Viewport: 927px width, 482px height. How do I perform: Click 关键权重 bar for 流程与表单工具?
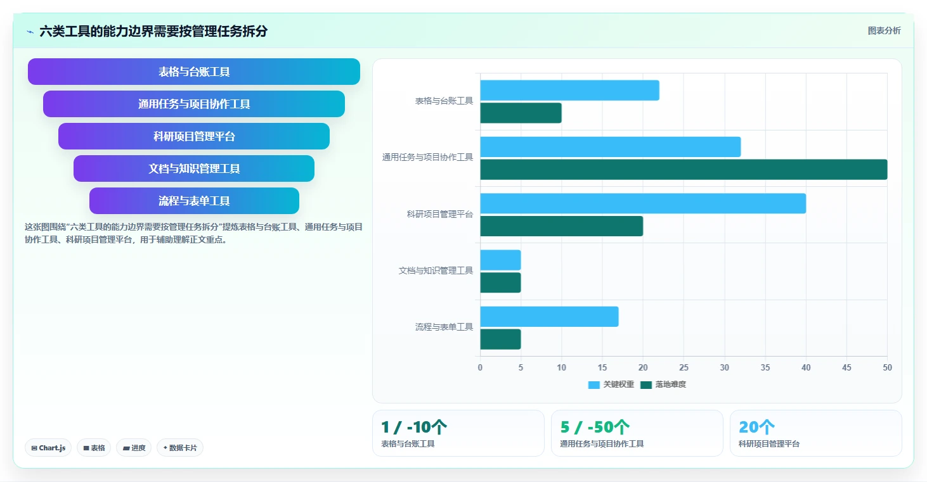point(549,317)
